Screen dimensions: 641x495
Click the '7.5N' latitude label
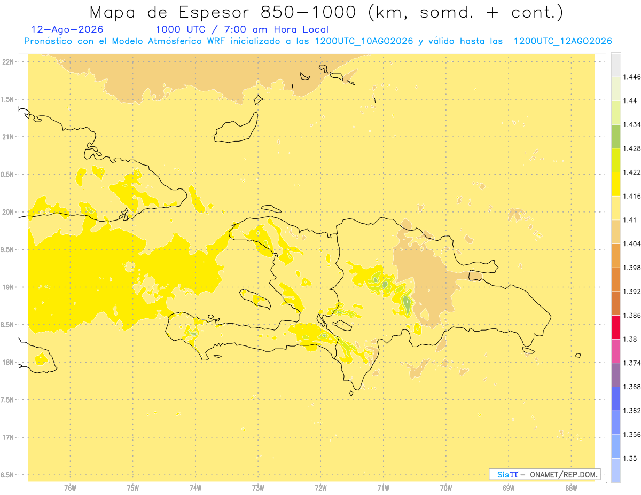(x=7, y=400)
